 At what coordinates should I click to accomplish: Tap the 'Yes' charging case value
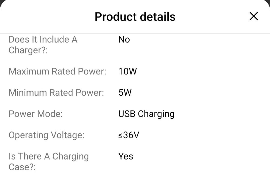coord(126,156)
